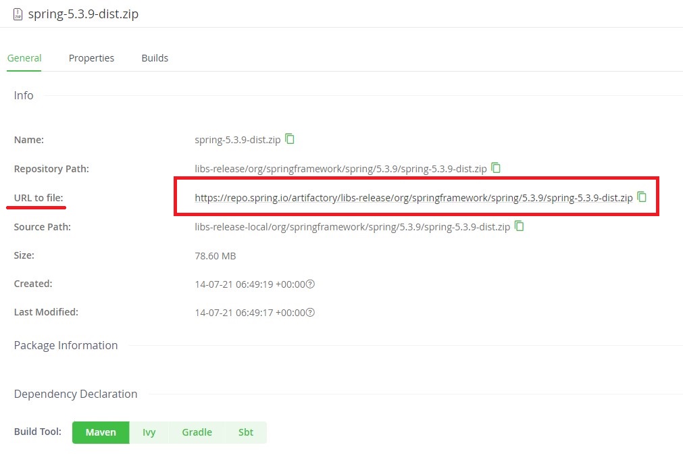The height and width of the screenshot is (462, 683).
Task: Copy the Repository Path value
Action: point(496,168)
